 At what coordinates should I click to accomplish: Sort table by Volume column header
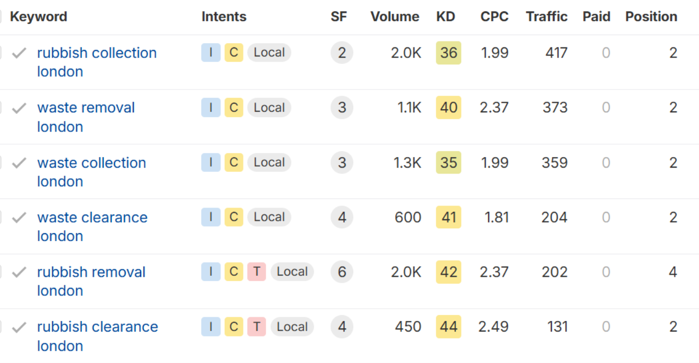click(x=395, y=16)
